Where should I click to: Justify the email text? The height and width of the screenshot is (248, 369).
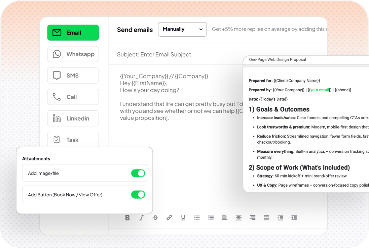point(266,217)
